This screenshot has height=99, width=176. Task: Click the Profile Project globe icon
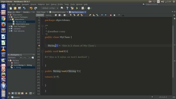(x=89, y=8)
